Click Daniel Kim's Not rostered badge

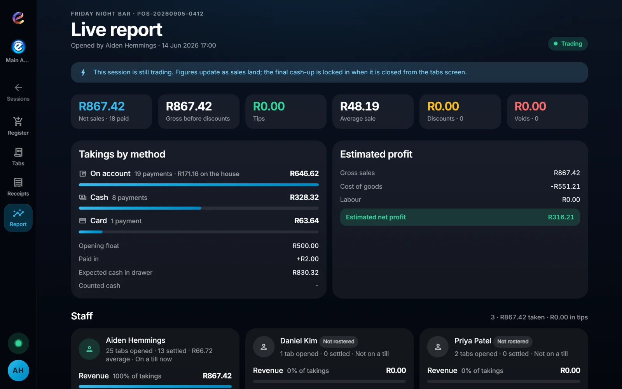[339, 342]
